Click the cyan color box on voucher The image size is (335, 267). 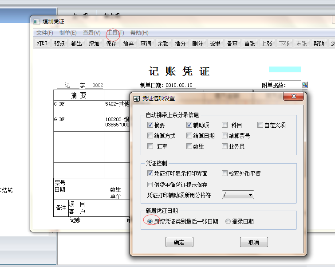pyautogui.click(x=285, y=69)
